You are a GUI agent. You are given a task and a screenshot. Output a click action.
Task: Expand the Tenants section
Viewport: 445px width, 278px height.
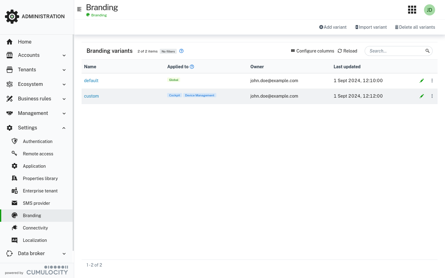pyautogui.click(x=64, y=70)
